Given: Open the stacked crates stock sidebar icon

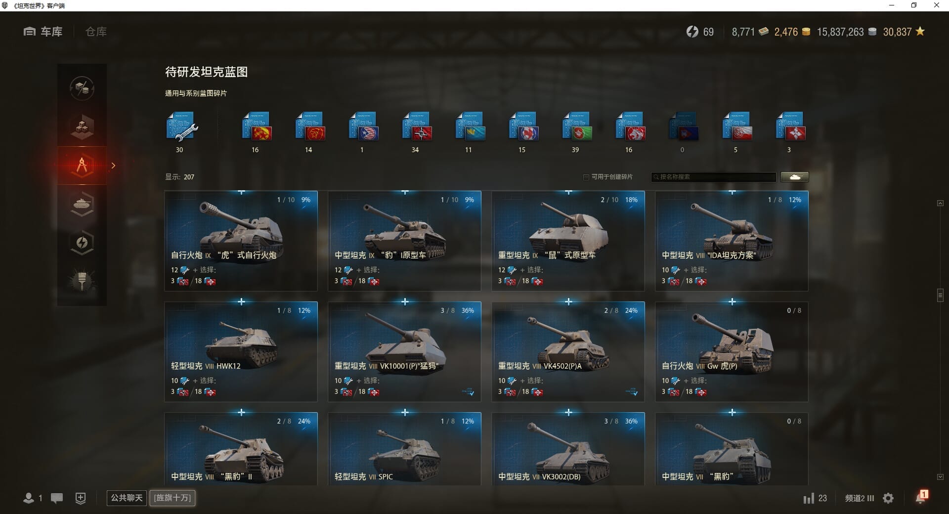Looking at the screenshot, I should (x=82, y=127).
